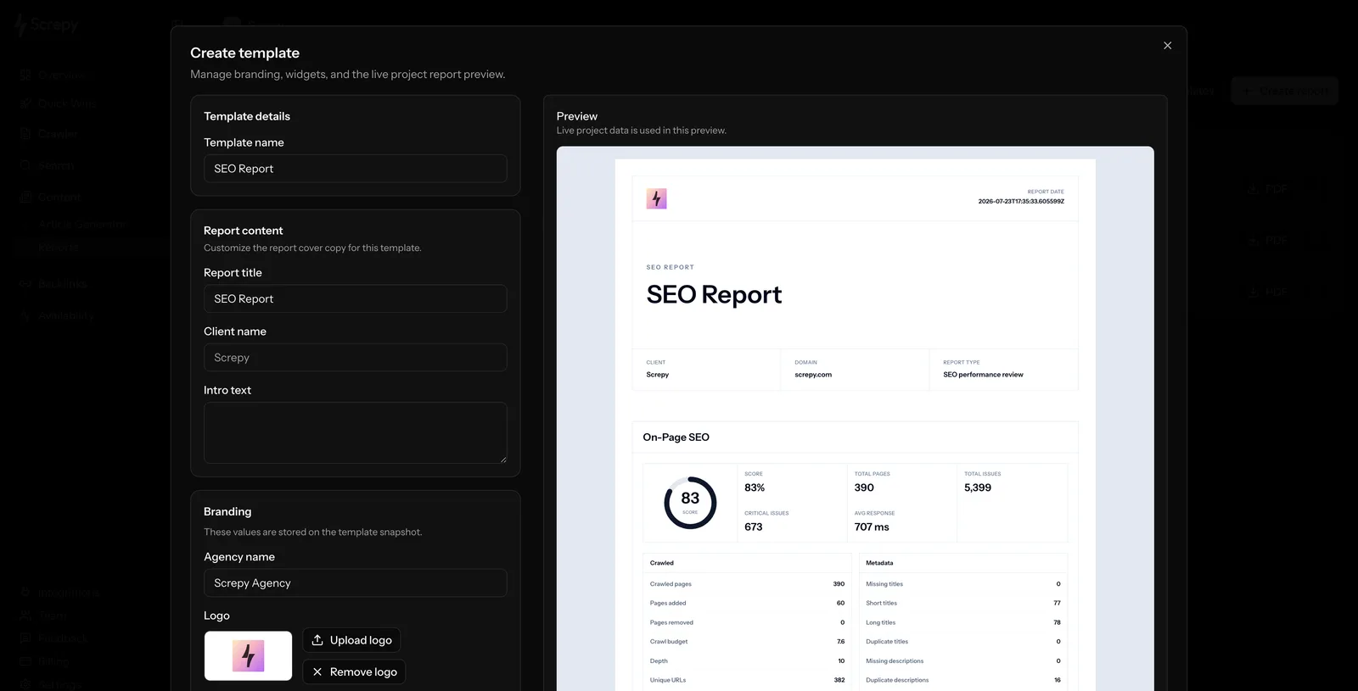The height and width of the screenshot is (691, 1358).
Task: Click the third PDF download button in background
Action: tap(1268, 292)
